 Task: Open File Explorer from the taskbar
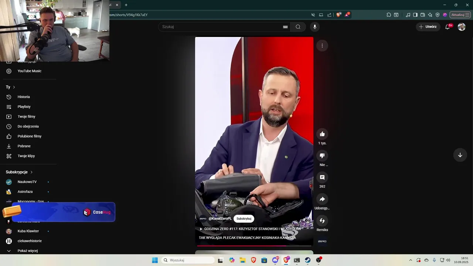(243, 260)
